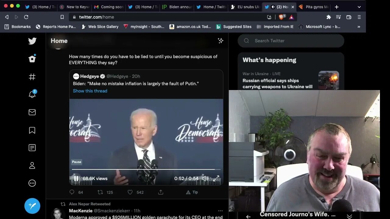Screen dimensions: 390x219
Task: Open Explore via the hashtag icon
Action: tap(32, 77)
